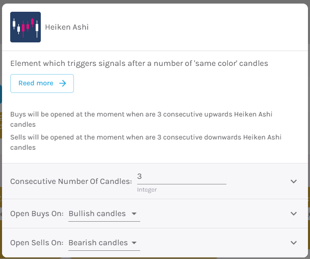This screenshot has height=259, width=310.
Task: Click the small triangle beside Bearish candles
Action: (134, 243)
